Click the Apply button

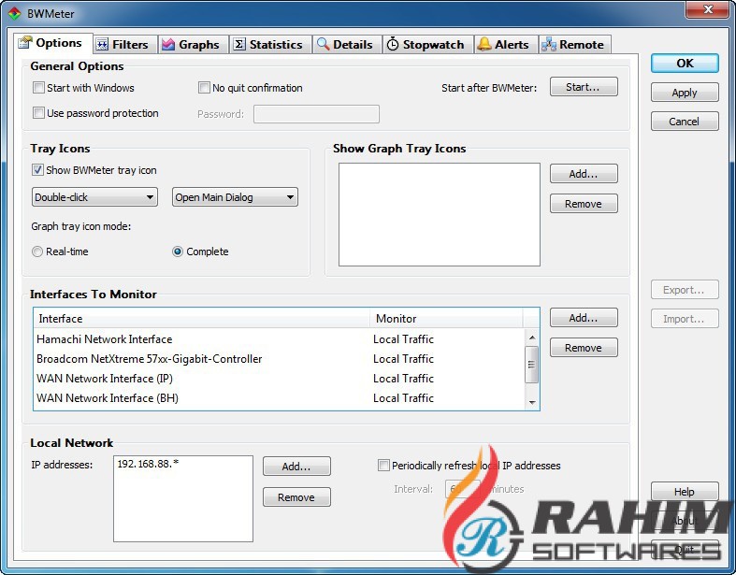click(x=685, y=93)
